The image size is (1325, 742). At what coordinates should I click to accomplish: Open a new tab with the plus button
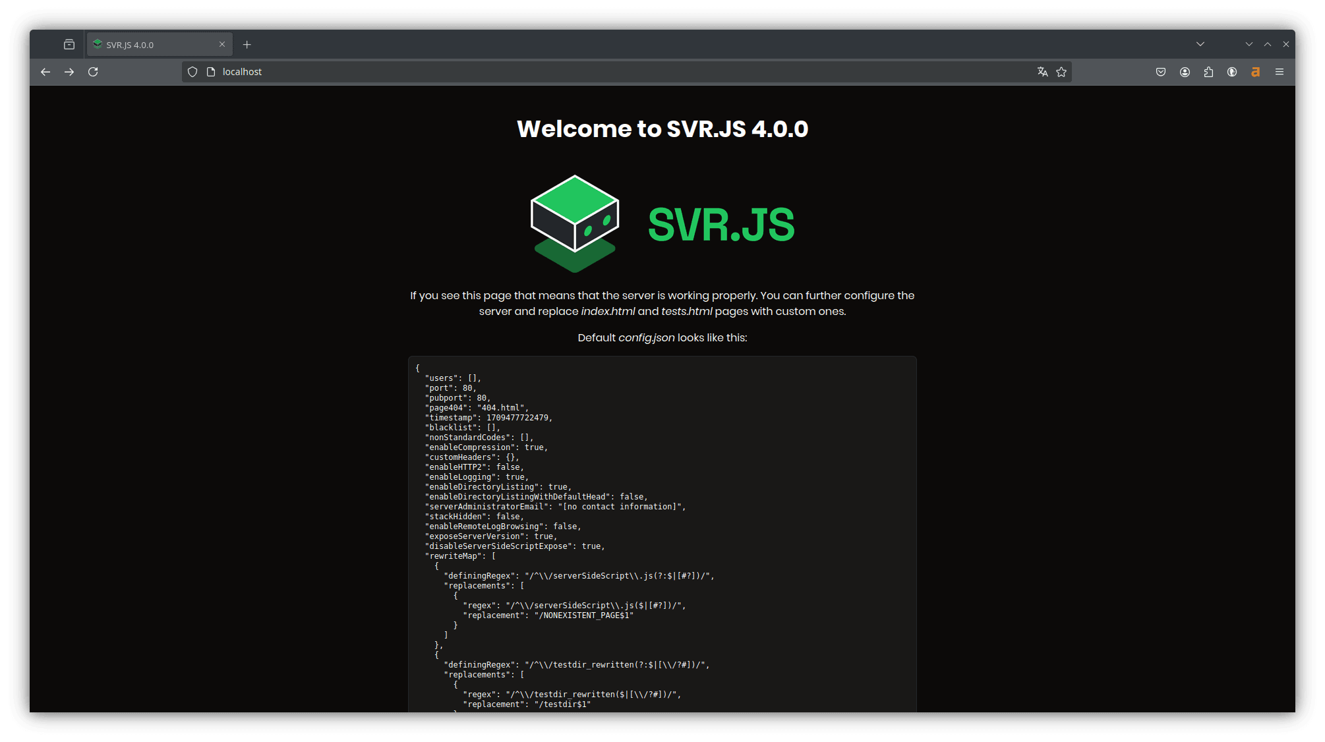pyautogui.click(x=247, y=45)
